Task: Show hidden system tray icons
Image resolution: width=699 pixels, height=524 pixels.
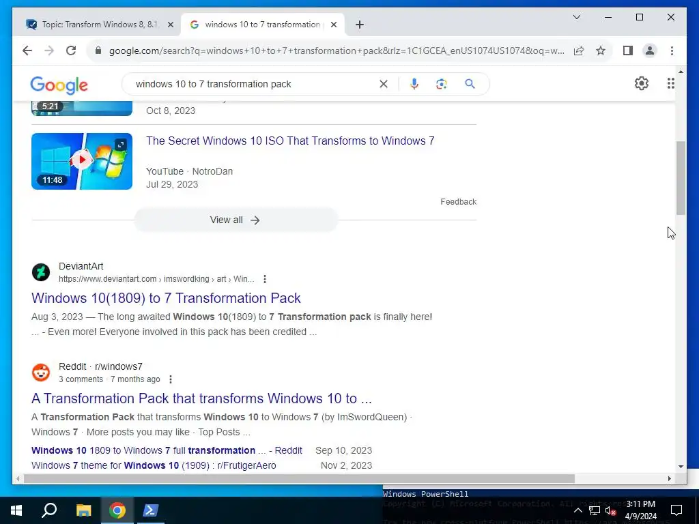Action: 577,510
